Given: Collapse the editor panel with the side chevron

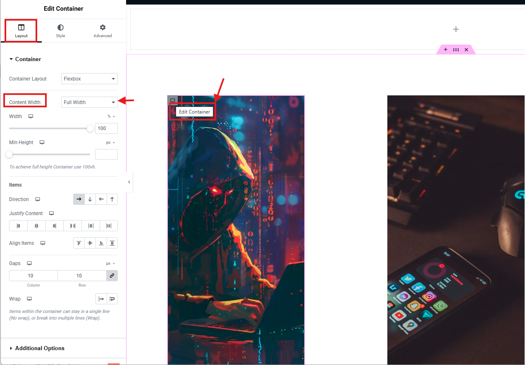Looking at the screenshot, I should click(129, 182).
